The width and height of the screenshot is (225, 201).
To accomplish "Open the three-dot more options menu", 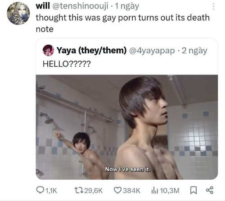I will (213, 7).
